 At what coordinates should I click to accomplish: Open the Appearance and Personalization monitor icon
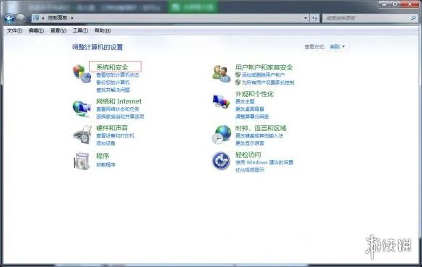(x=221, y=101)
